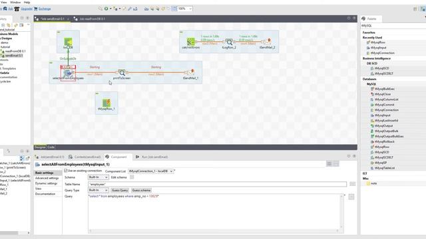Click the Guess Query button
The width and height of the screenshot is (426, 239).
click(x=120, y=191)
